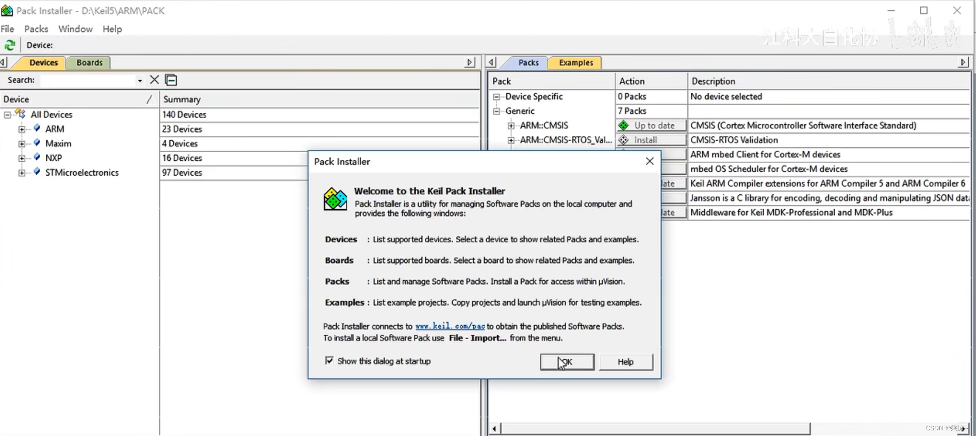Click the STMicroelectronics vendor diamond icon
The height and width of the screenshot is (436, 976).
37,172
